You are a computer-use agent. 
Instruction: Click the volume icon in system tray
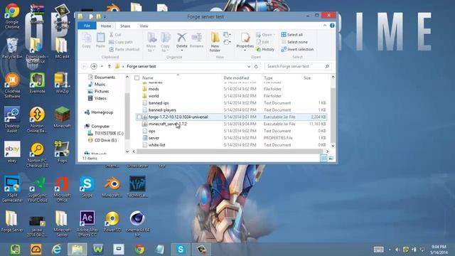coord(397,250)
